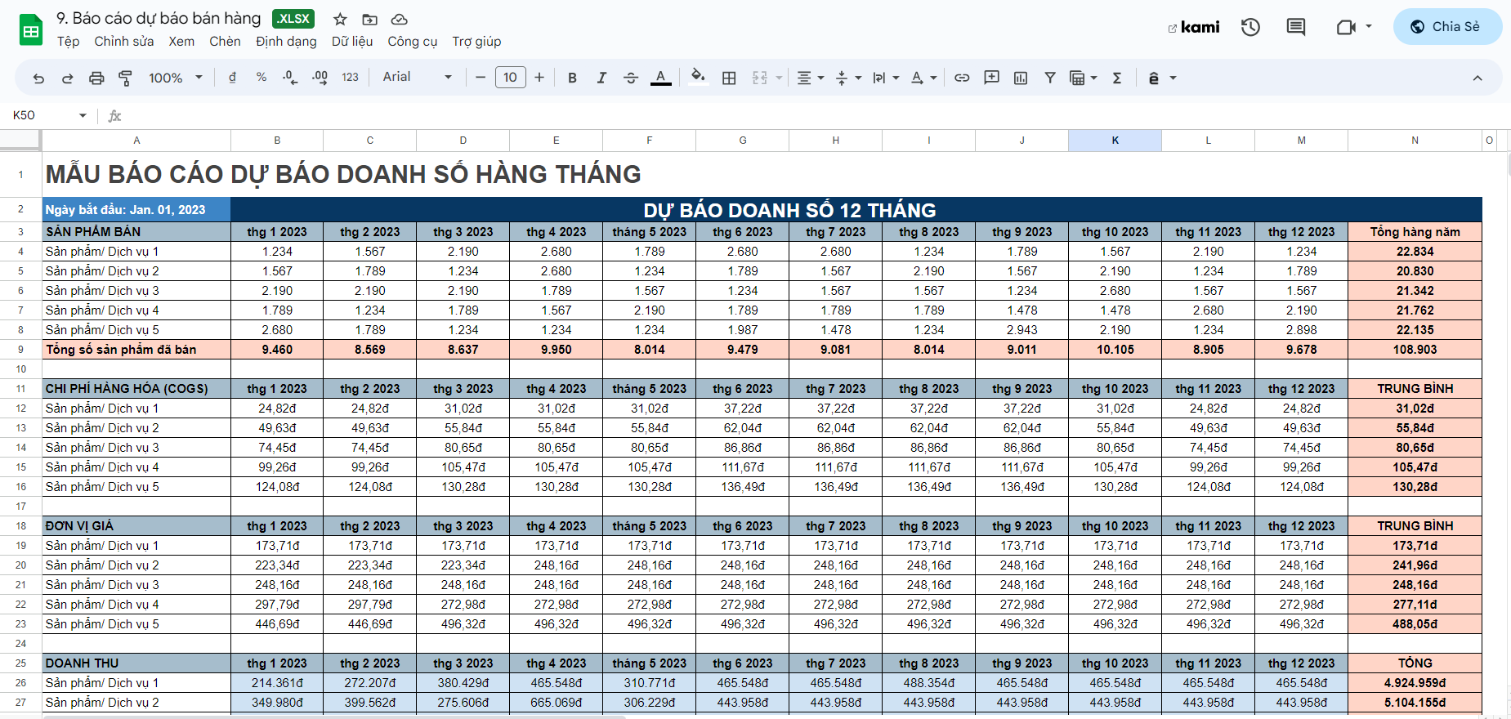Open the text color picker

[x=660, y=78]
